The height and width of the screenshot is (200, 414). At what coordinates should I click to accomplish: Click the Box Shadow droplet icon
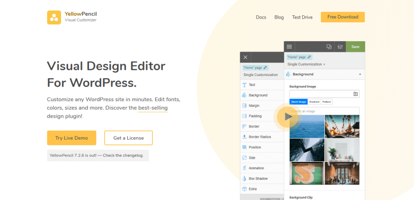click(x=245, y=179)
